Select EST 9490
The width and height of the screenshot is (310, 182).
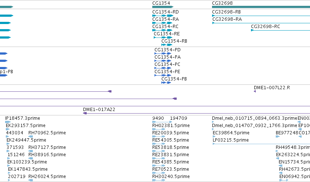tap(158, 118)
